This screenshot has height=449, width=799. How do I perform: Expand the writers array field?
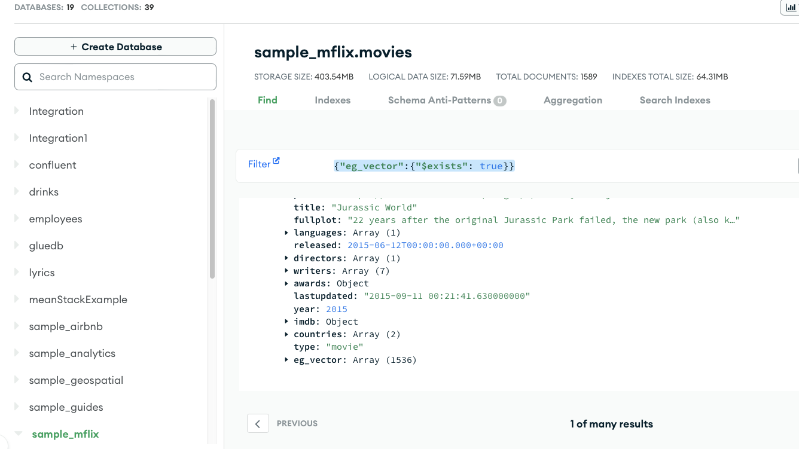(287, 271)
